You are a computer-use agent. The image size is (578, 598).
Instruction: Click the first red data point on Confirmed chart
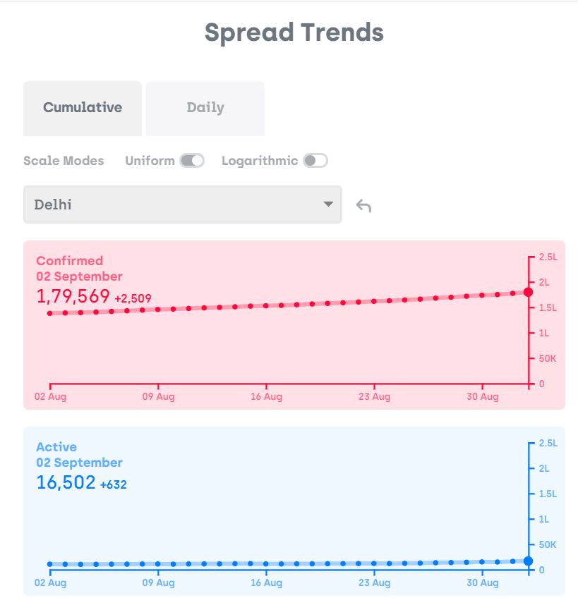50,313
